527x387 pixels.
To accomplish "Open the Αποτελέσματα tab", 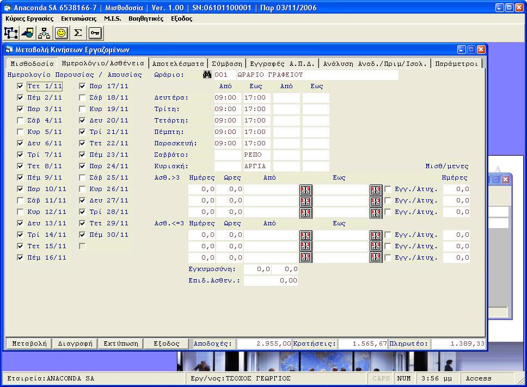I will [x=178, y=64].
